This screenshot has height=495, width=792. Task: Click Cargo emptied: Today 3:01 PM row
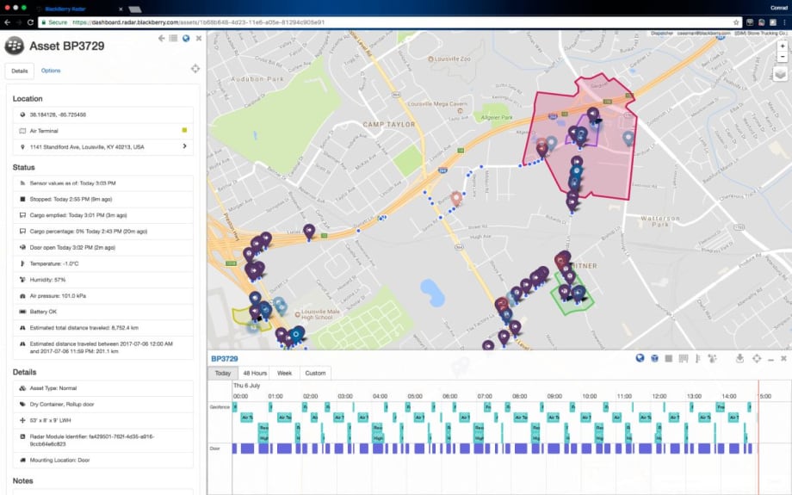[103, 216]
